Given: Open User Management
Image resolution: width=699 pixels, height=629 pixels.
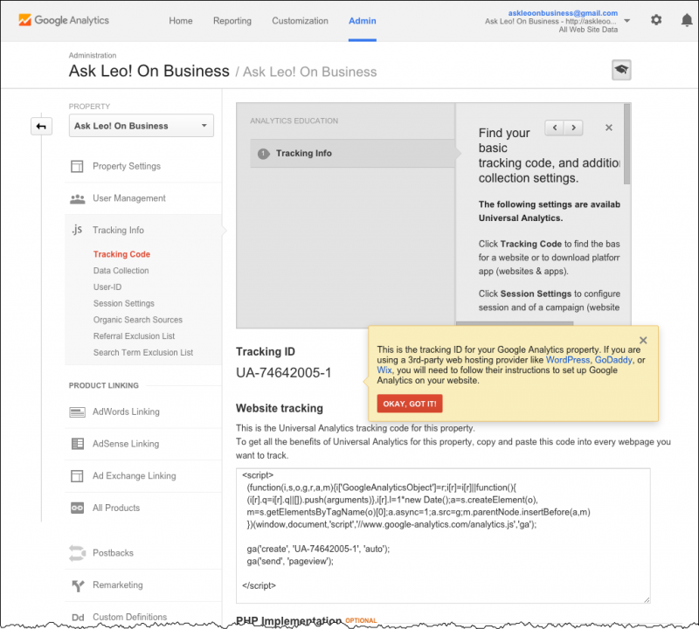Looking at the screenshot, I should [128, 198].
